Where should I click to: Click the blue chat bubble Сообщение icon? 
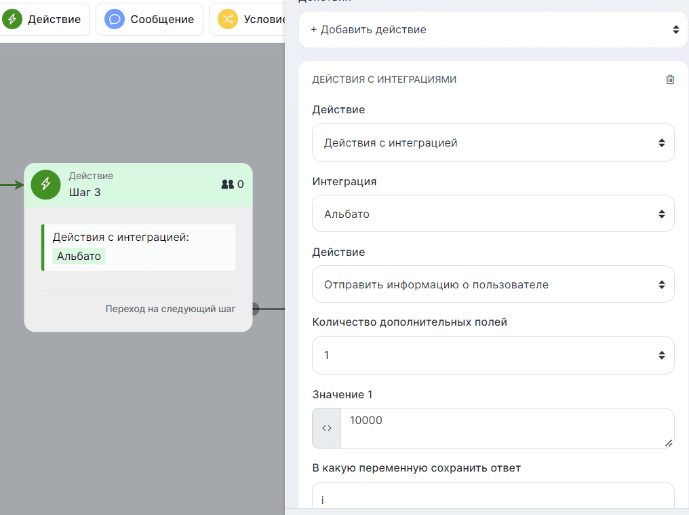(115, 20)
